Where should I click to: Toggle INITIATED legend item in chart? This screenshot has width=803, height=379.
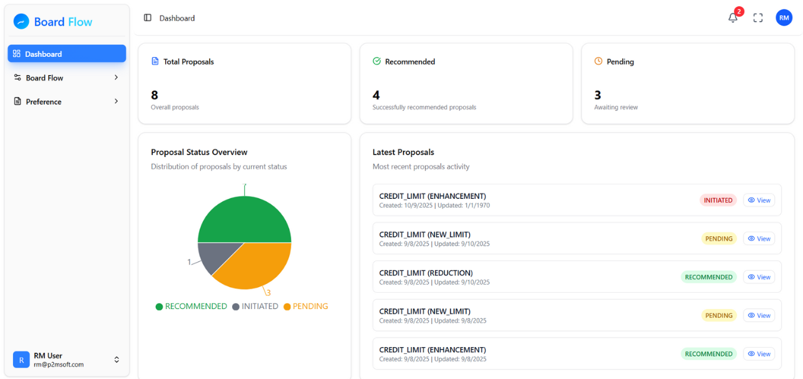[x=255, y=306]
